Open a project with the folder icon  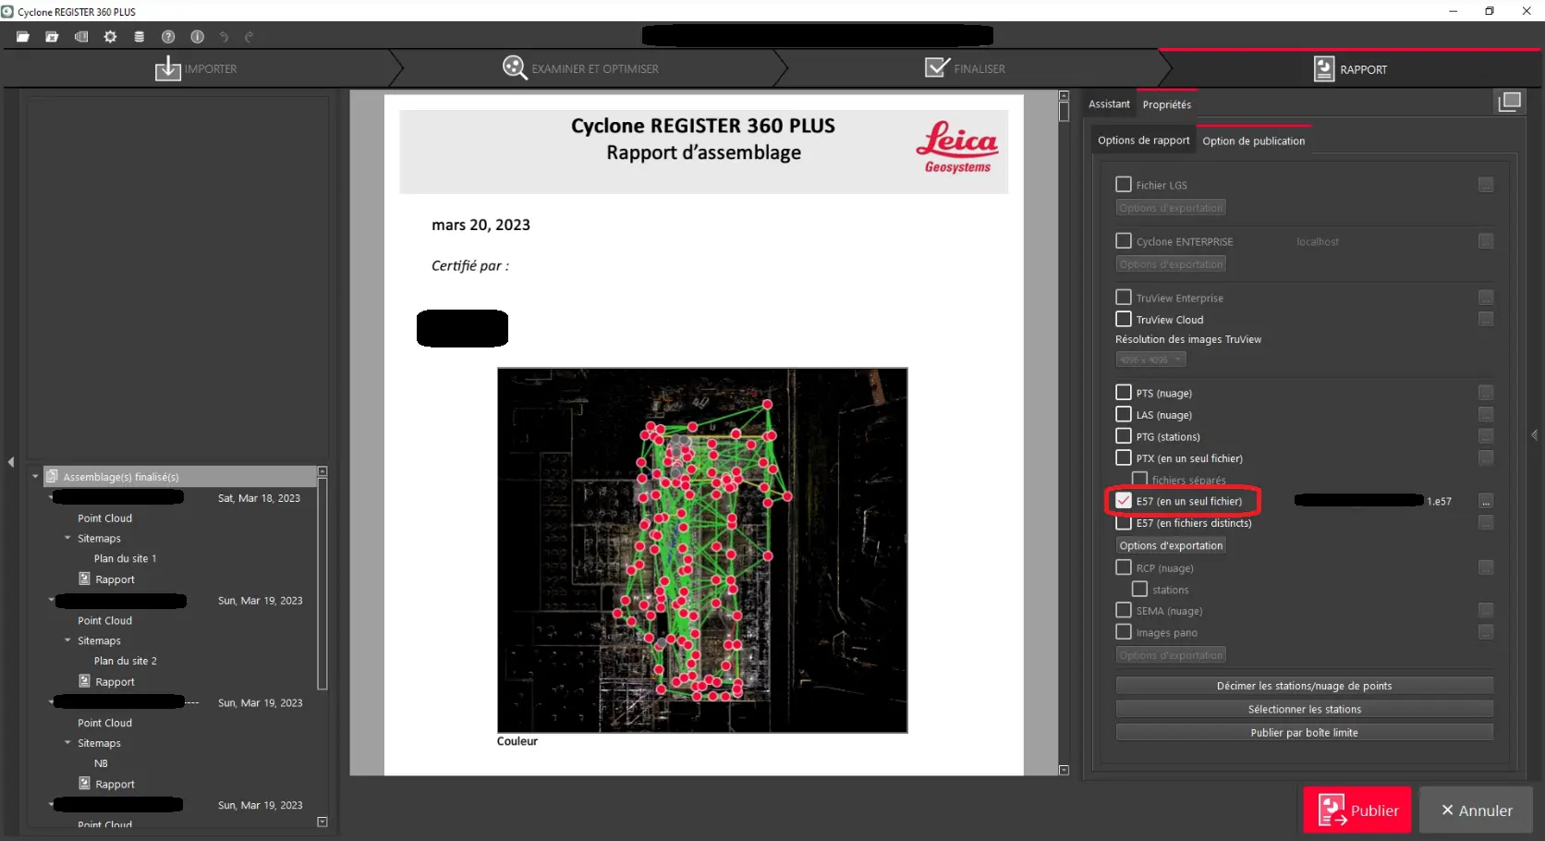pos(23,37)
